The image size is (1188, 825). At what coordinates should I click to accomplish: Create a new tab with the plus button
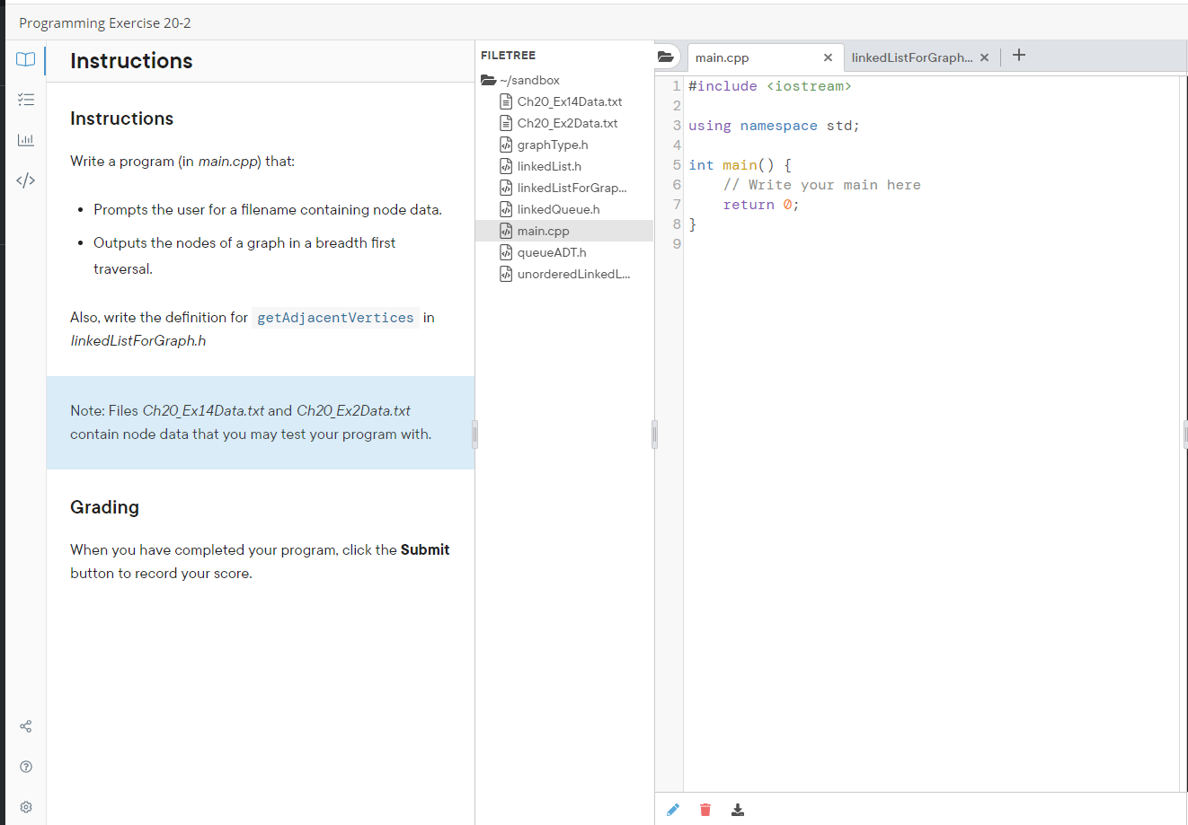1018,56
